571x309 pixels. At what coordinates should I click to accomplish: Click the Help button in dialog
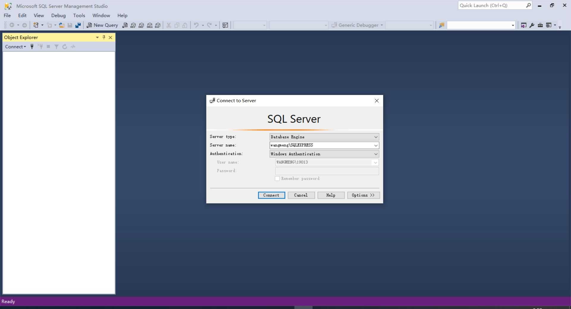[x=331, y=195]
